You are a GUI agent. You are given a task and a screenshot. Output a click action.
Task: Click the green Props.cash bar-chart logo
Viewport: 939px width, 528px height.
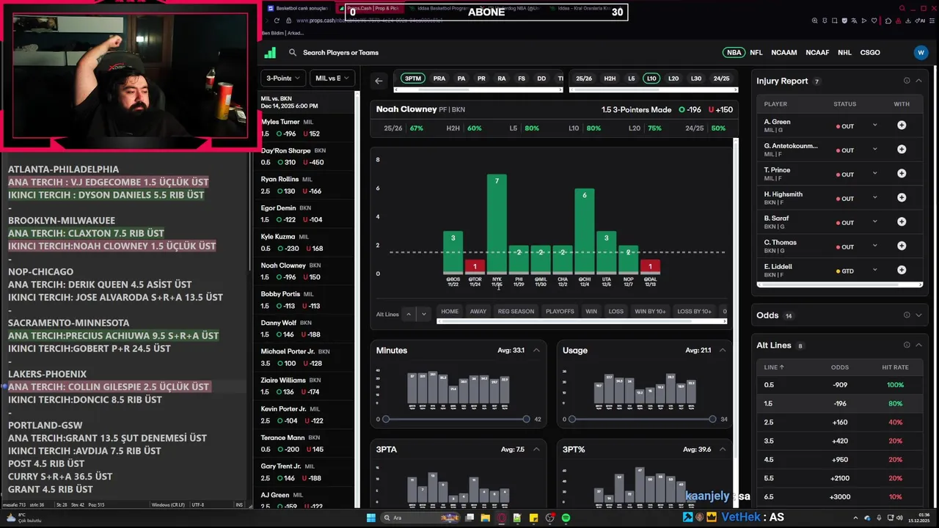(x=270, y=53)
